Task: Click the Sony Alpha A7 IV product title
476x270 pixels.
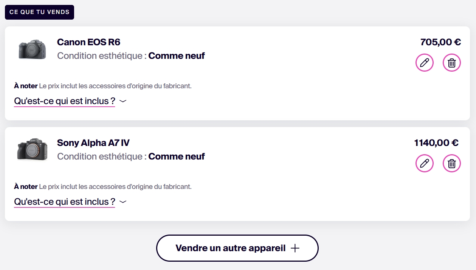Action: point(93,143)
